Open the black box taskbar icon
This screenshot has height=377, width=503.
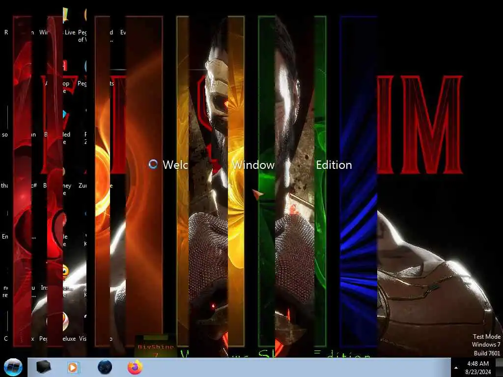tap(43, 367)
